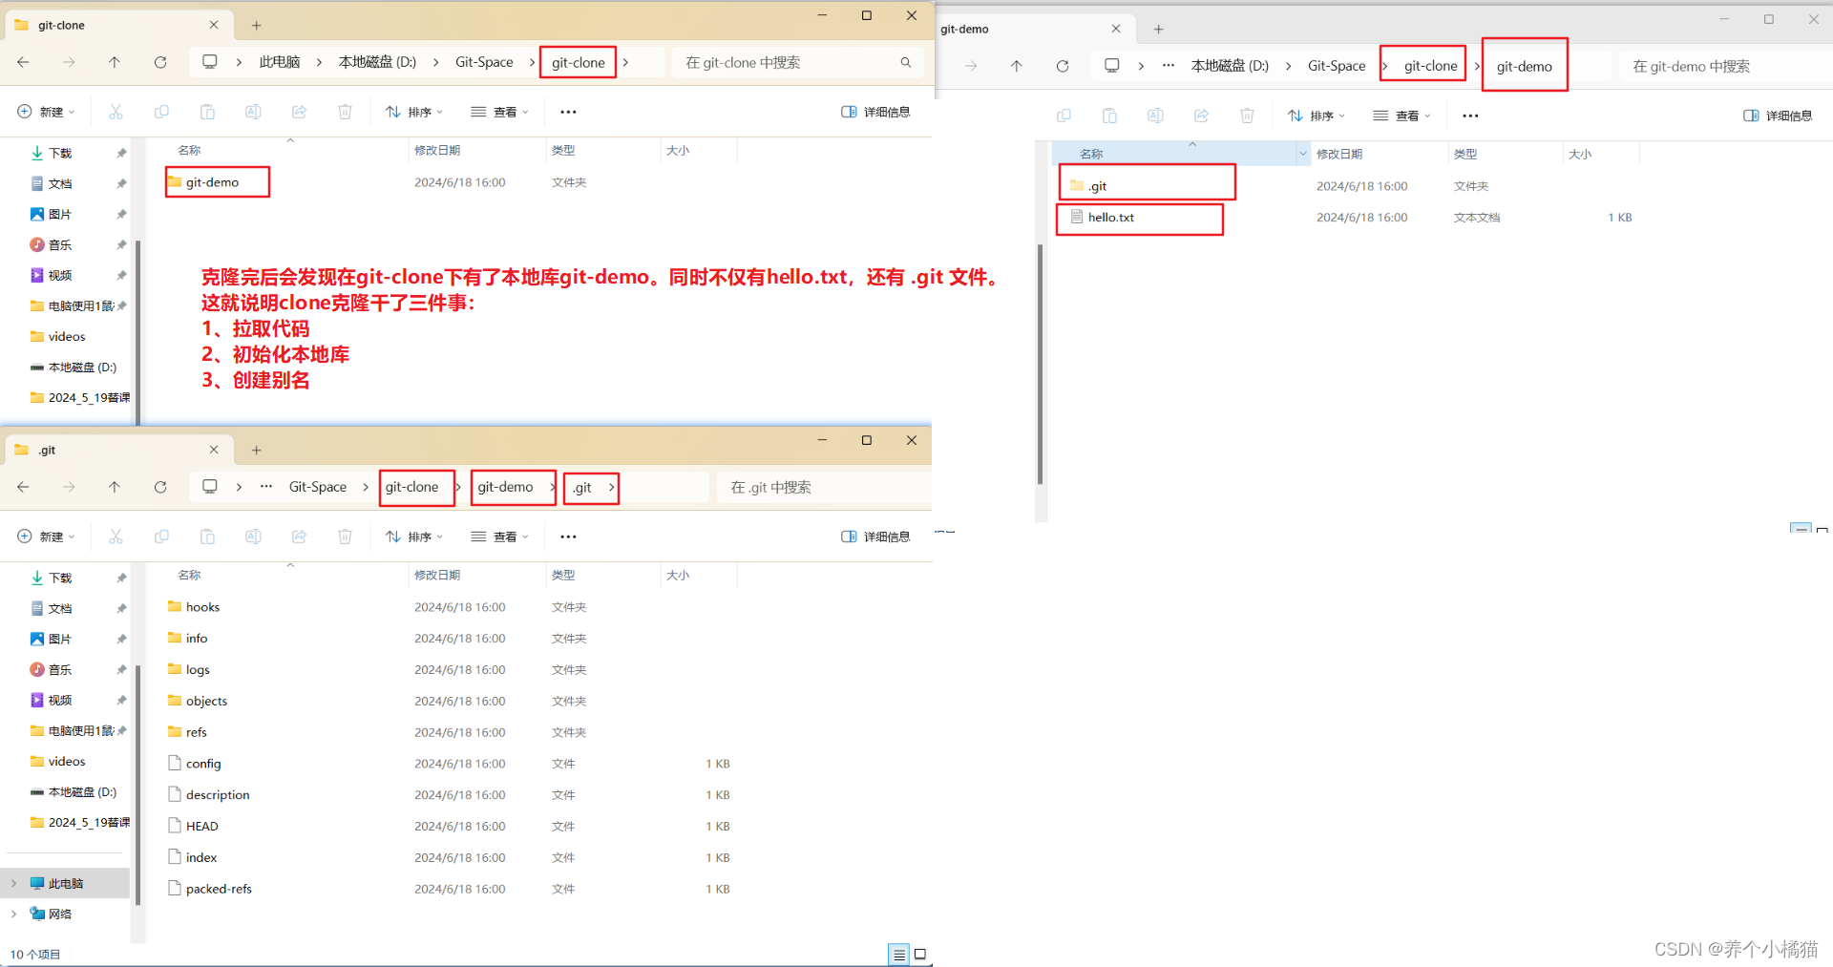
Task: Open the 查看 view dropdown in .git window
Action: click(x=499, y=536)
